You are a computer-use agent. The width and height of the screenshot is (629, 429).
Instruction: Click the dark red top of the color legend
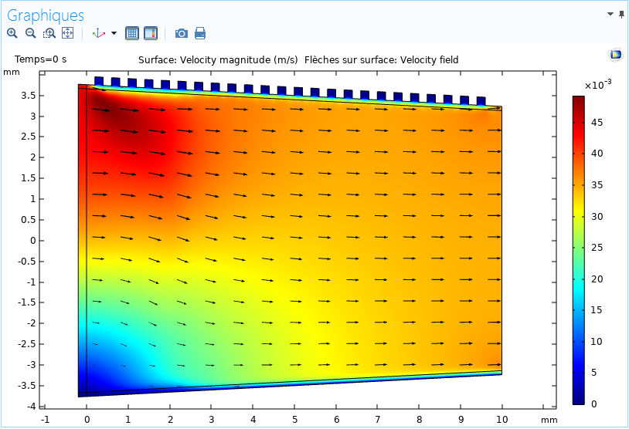tap(578, 100)
